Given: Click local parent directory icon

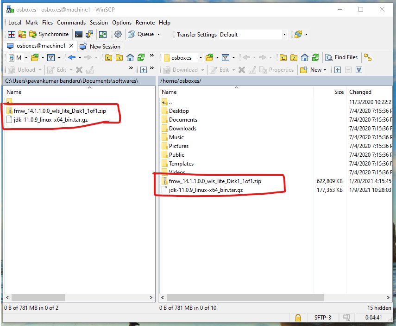Looking at the screenshot, I should pos(108,58).
